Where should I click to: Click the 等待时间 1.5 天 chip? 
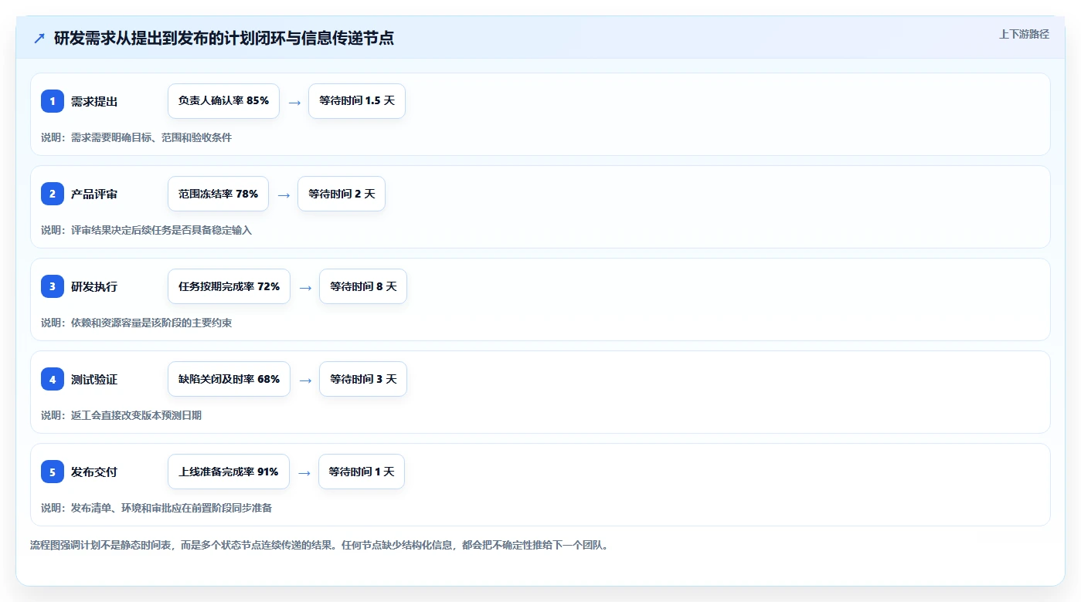357,101
